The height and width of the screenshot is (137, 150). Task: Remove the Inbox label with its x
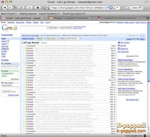click(x=46, y=43)
